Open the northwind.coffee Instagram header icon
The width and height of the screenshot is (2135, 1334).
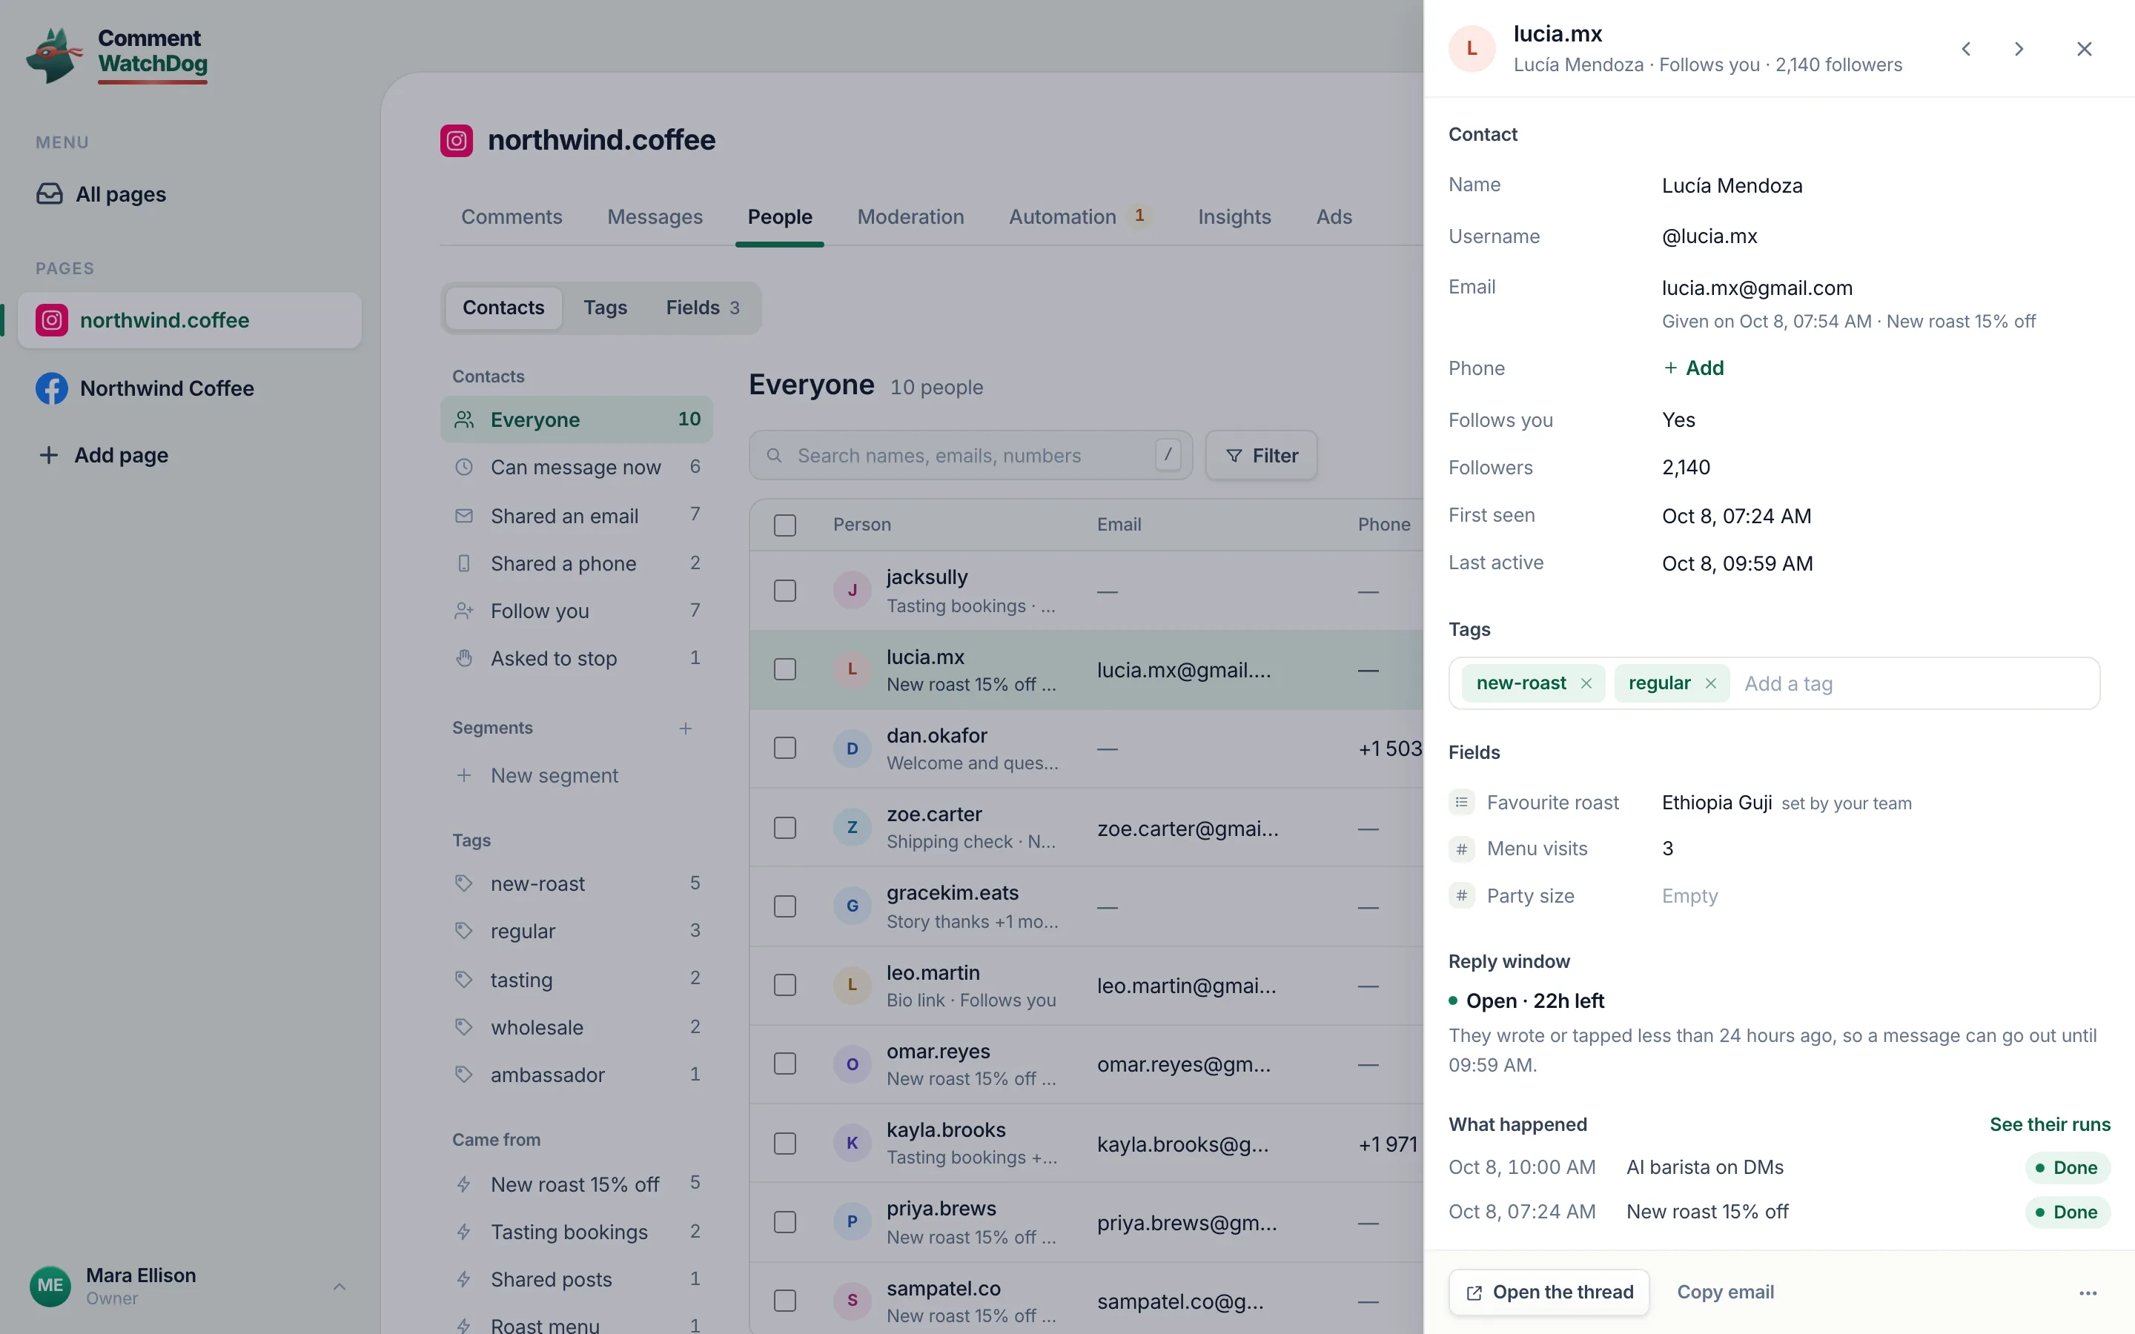click(456, 140)
